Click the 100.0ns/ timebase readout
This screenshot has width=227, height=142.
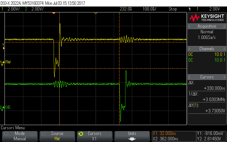[x=150, y=9]
